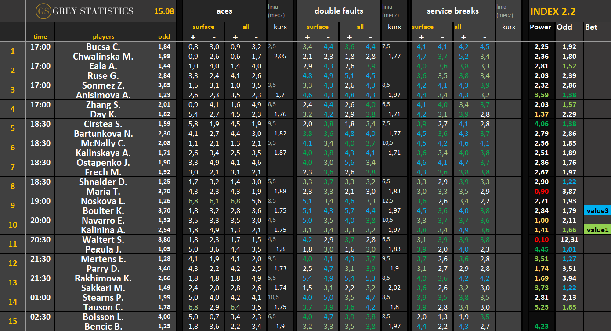Select player Chwalinska M.
The height and width of the screenshot is (331, 611).
click(103, 57)
